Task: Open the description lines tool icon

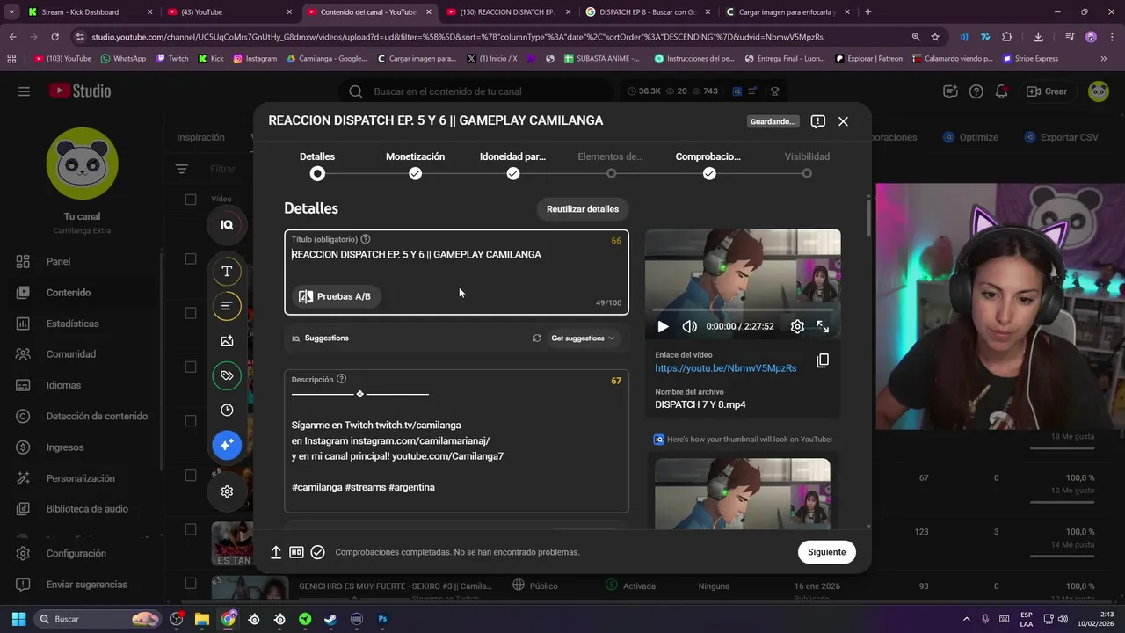Action: click(x=227, y=306)
